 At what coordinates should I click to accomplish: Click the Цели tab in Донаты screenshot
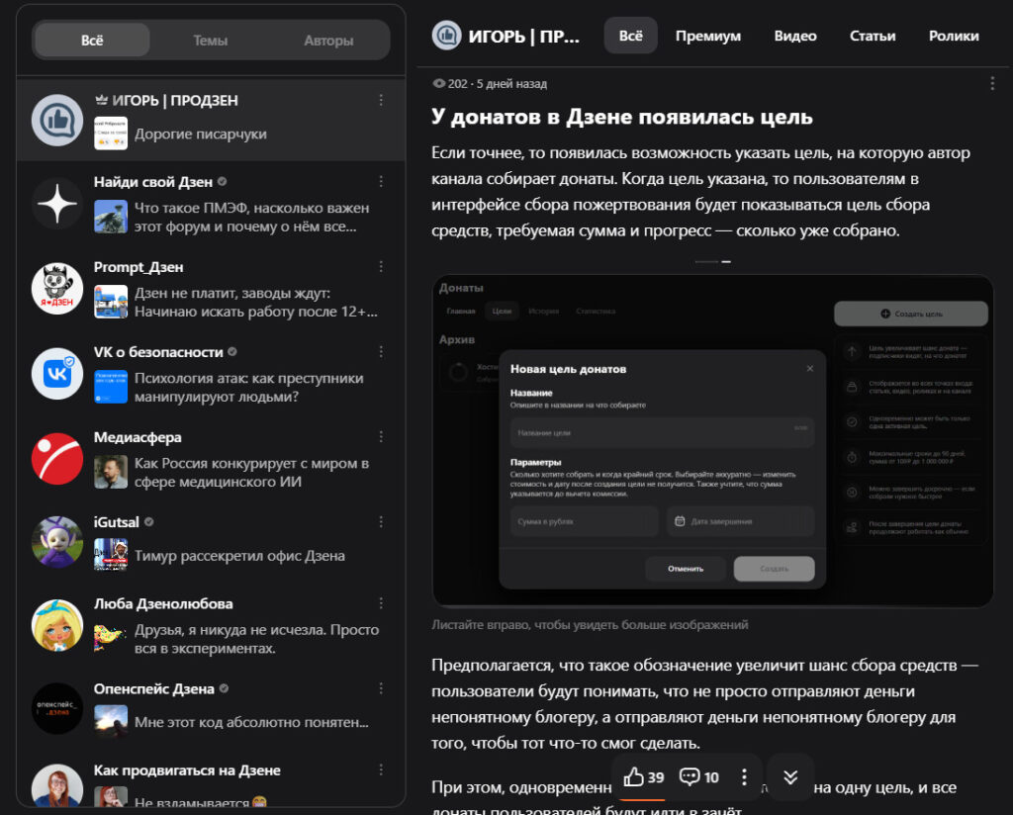pyautogui.click(x=502, y=312)
